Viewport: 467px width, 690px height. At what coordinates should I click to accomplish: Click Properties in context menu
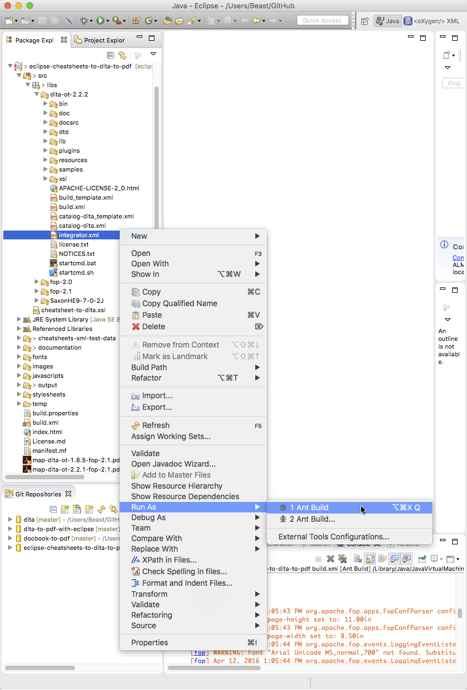click(193, 643)
